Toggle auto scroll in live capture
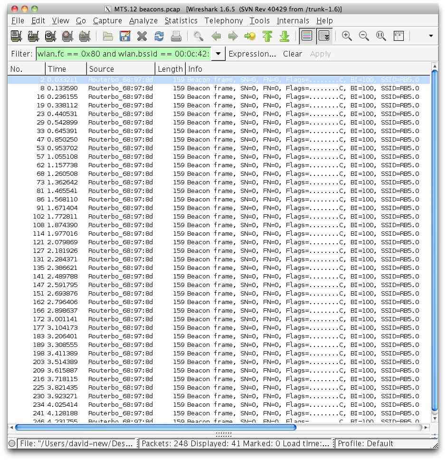446x460 pixels. (x=324, y=36)
